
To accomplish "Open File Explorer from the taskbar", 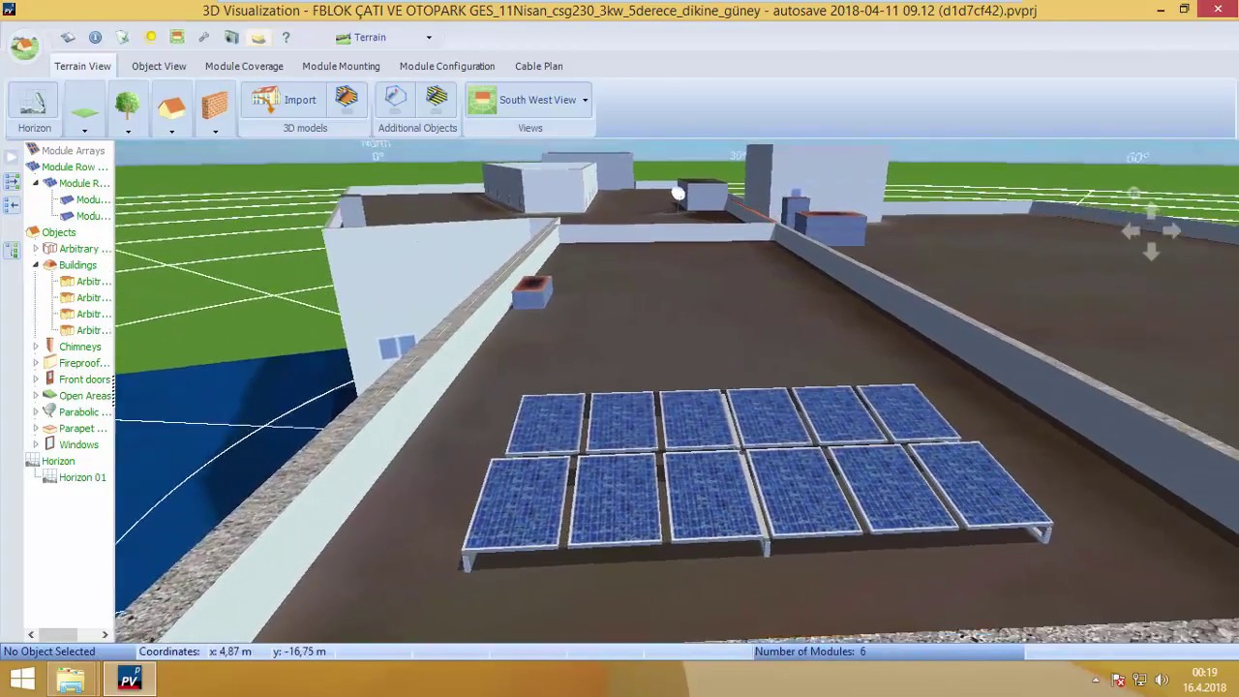I will [71, 681].
